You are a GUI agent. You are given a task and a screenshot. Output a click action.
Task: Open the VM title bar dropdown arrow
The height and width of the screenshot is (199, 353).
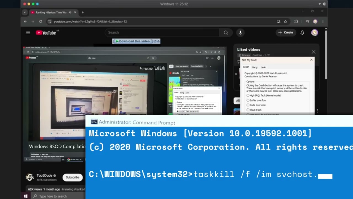pos(320,4)
